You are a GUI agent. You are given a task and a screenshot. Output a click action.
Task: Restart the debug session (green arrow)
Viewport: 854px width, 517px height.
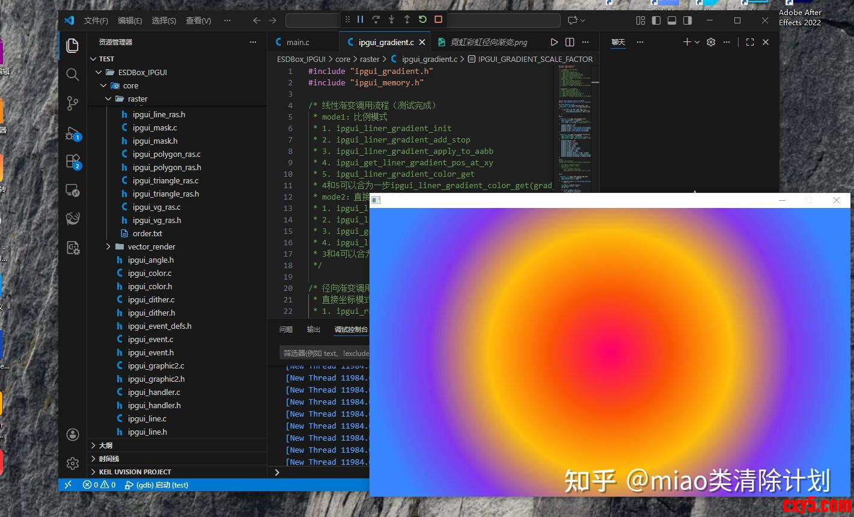tap(422, 20)
